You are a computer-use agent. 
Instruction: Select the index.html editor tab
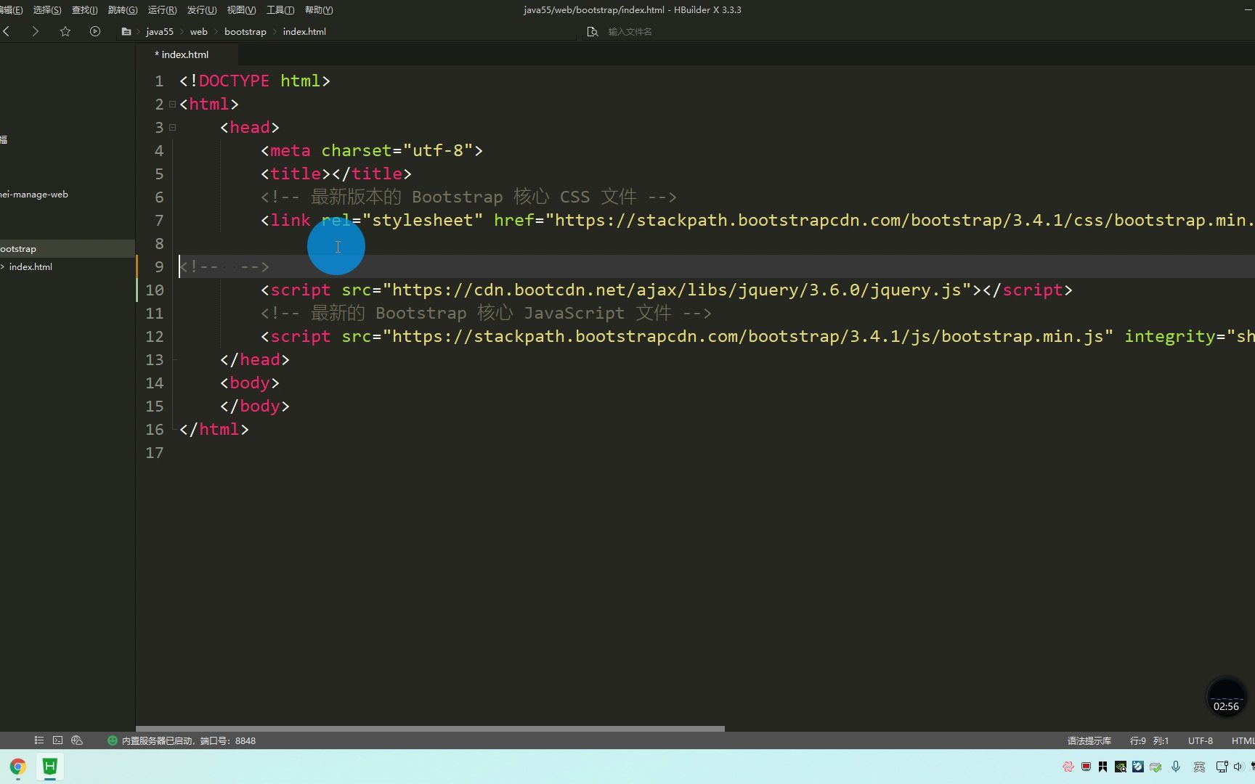[x=182, y=54]
